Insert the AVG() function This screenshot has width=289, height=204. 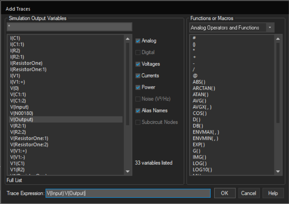pyautogui.click(x=200, y=101)
